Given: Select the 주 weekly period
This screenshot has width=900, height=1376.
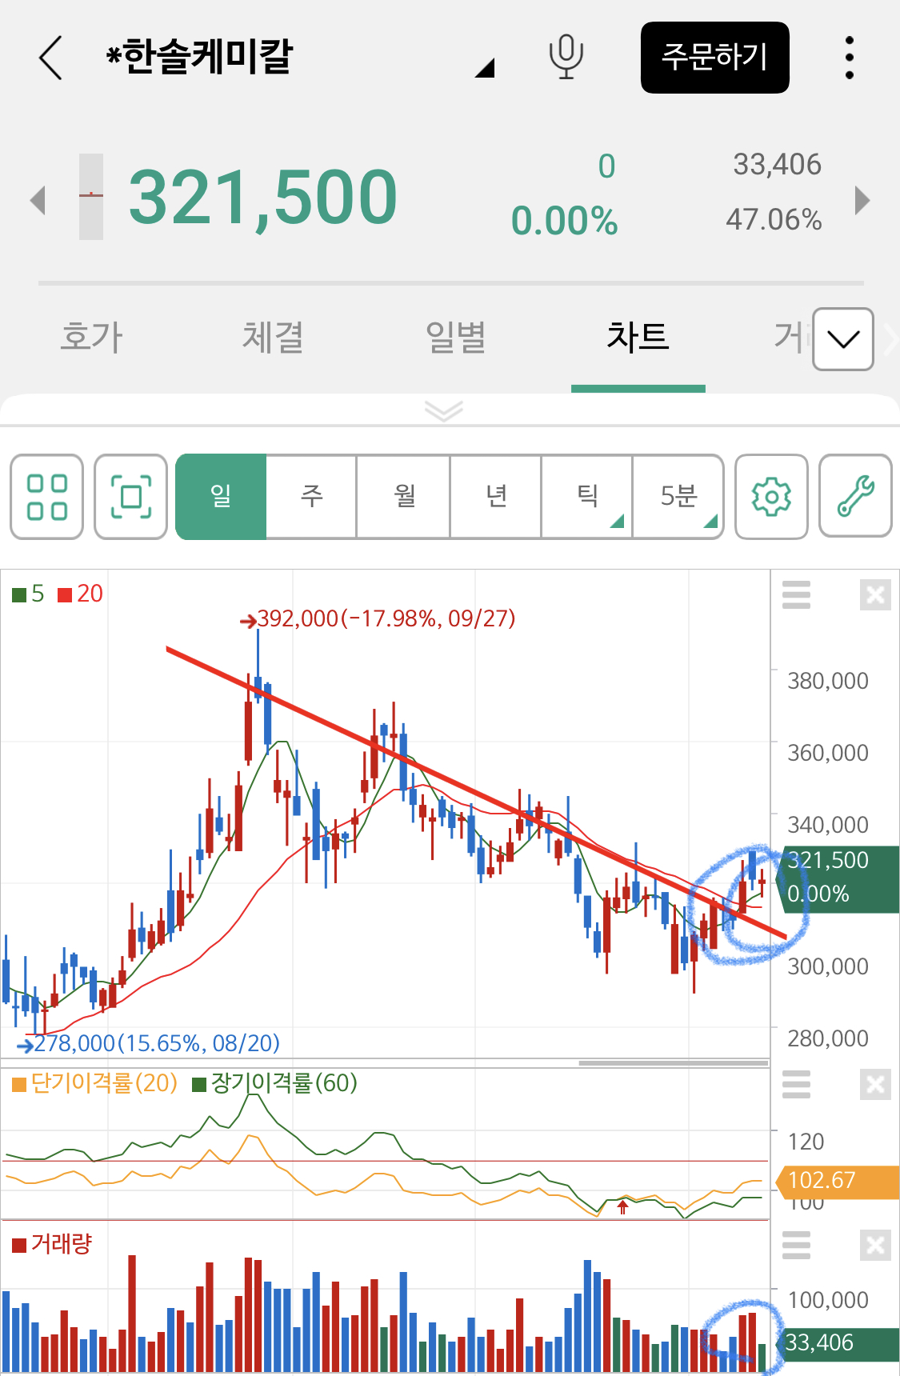Looking at the screenshot, I should click(x=312, y=497).
